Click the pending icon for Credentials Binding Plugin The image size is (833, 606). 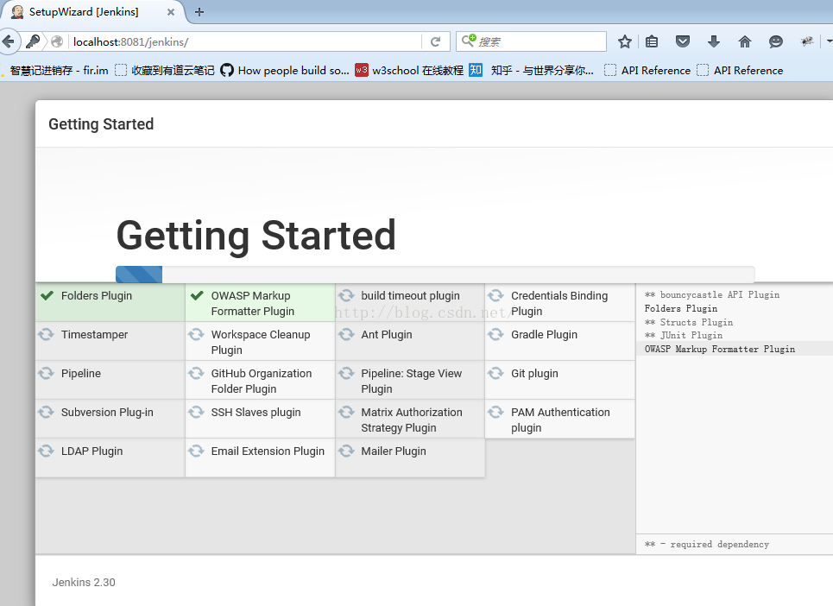coord(496,295)
